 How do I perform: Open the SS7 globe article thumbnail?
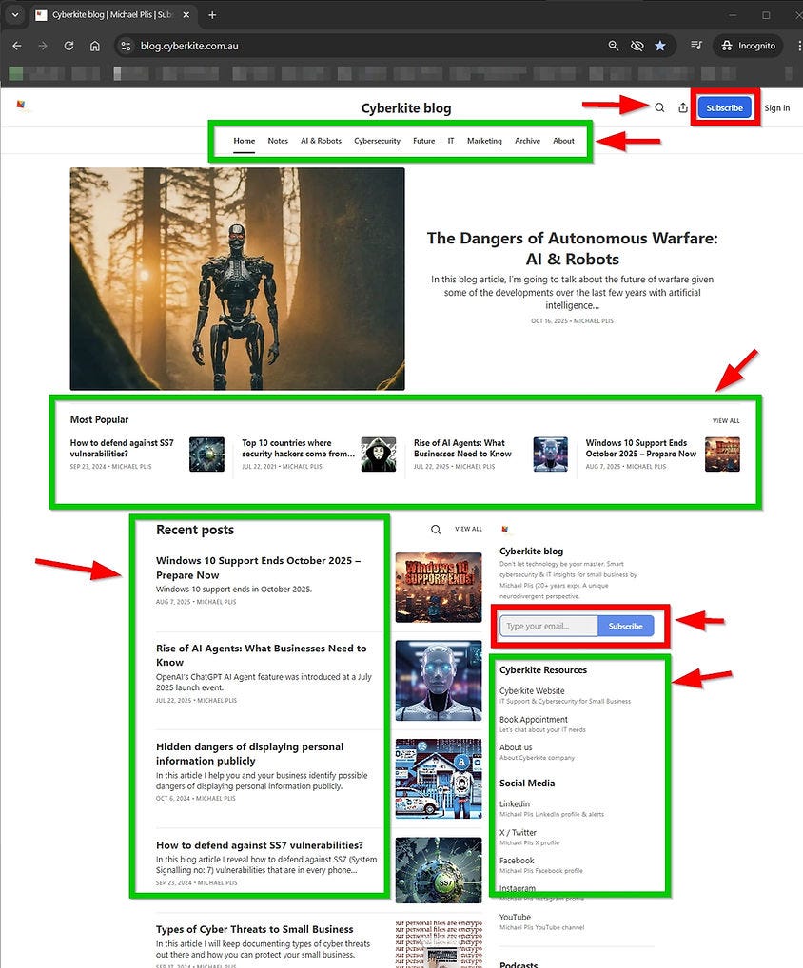[x=437, y=870]
